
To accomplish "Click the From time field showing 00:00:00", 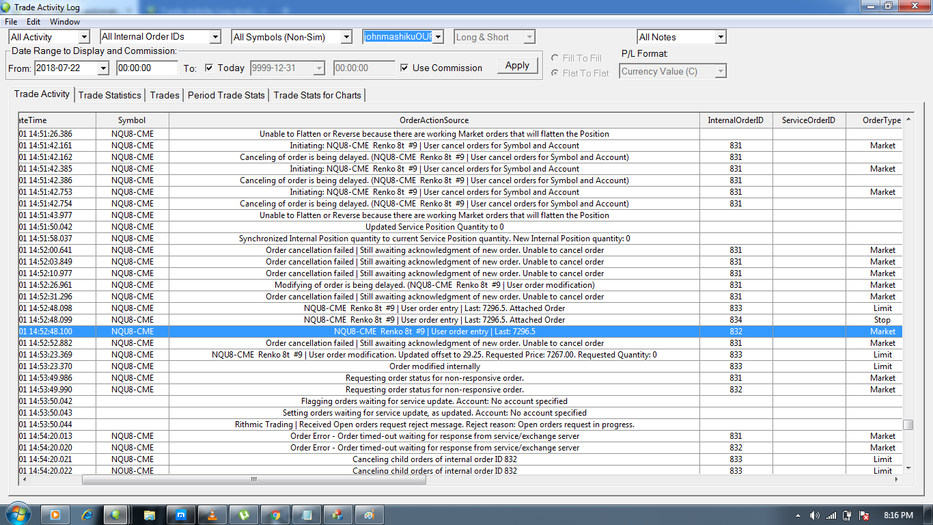I will tap(147, 68).
